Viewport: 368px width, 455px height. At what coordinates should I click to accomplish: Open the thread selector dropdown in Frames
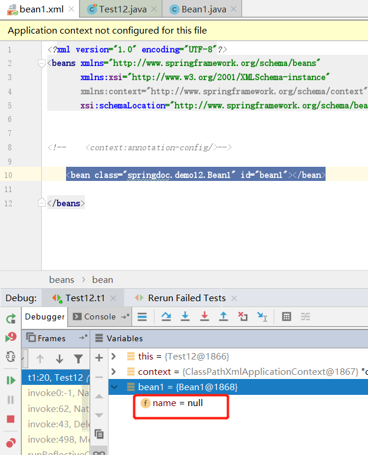coord(25,359)
